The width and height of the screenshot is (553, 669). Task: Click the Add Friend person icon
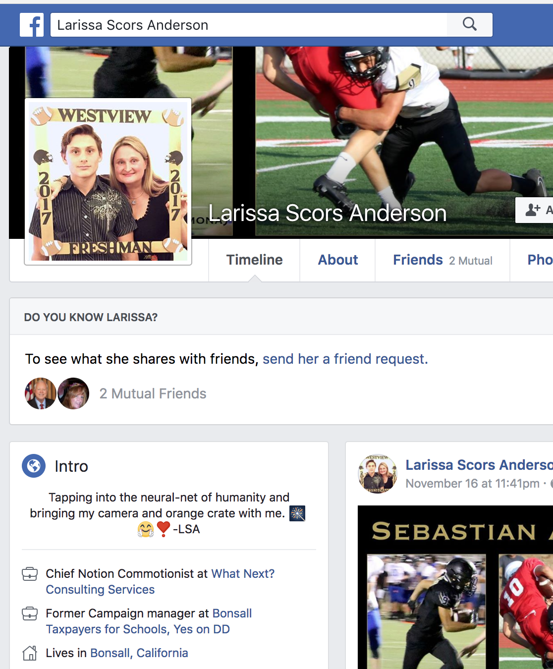pyautogui.click(x=533, y=210)
